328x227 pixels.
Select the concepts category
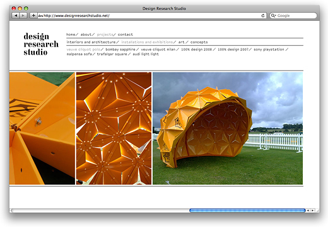199,42
